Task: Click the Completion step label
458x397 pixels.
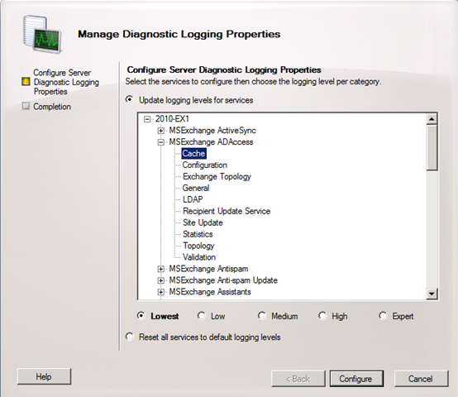Action: 52,107
